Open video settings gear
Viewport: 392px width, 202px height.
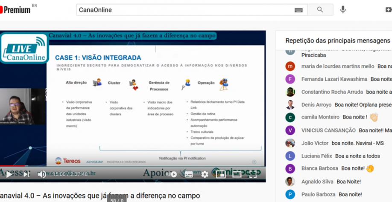pos(205,174)
